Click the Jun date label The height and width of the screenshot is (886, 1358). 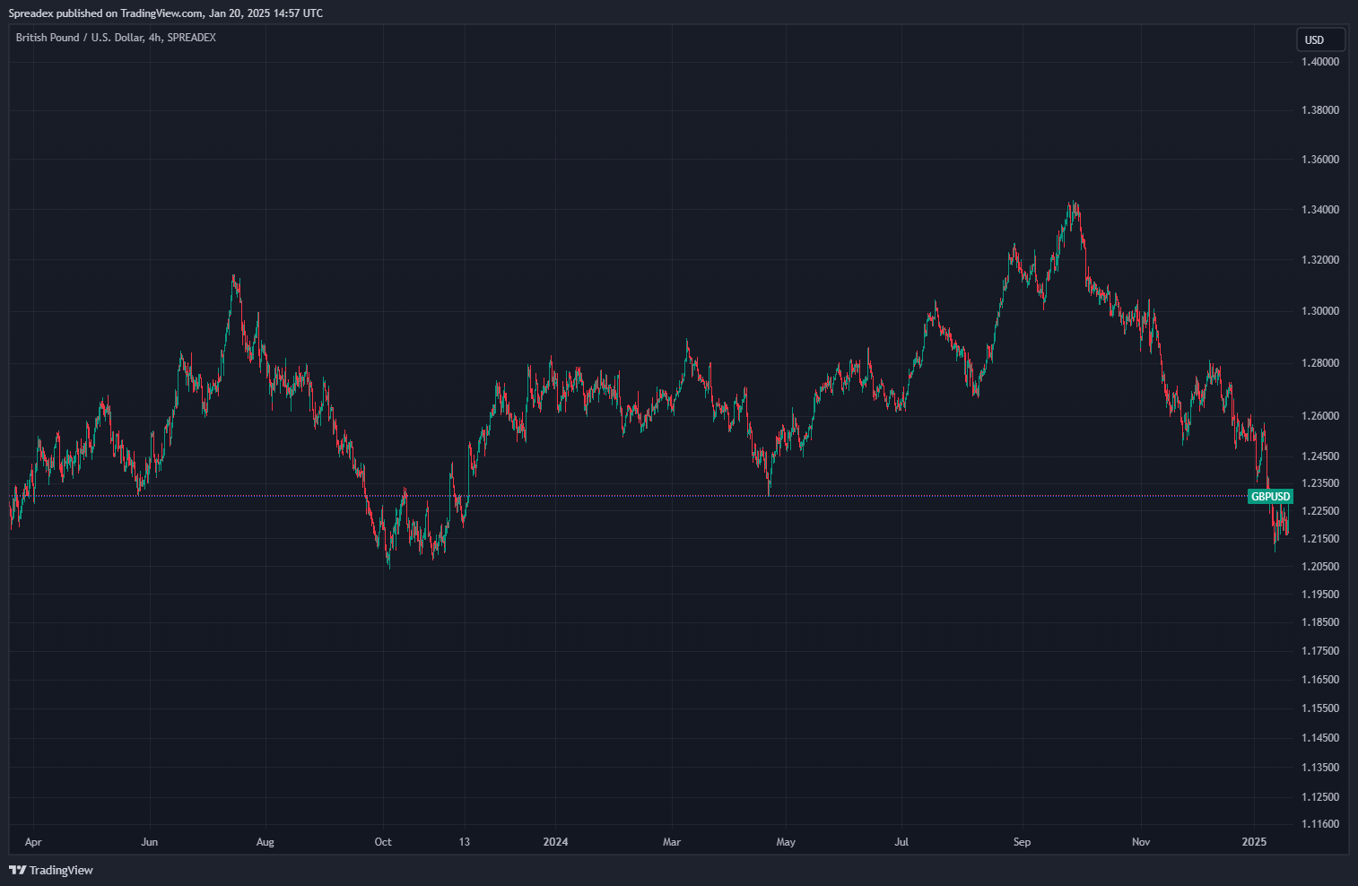coord(150,842)
